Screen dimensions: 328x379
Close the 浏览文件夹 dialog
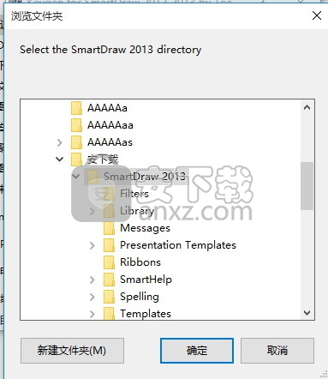pyautogui.click(x=317, y=15)
